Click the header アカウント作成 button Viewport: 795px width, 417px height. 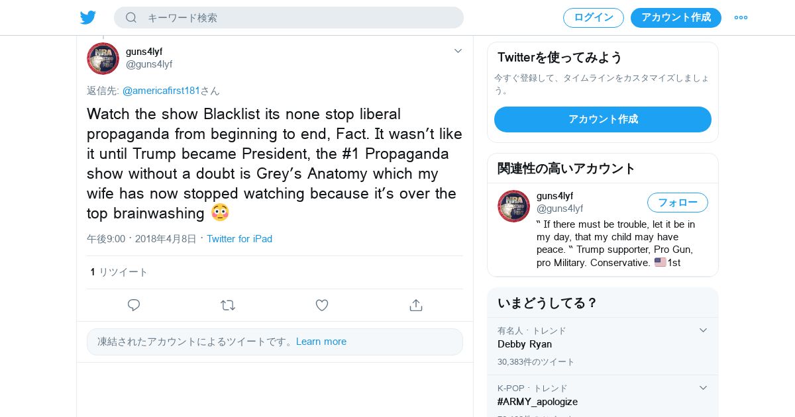pyautogui.click(x=676, y=18)
